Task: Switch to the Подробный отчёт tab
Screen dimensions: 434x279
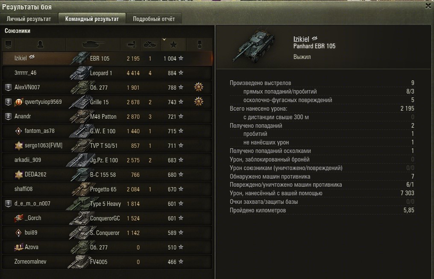Action: [154, 19]
